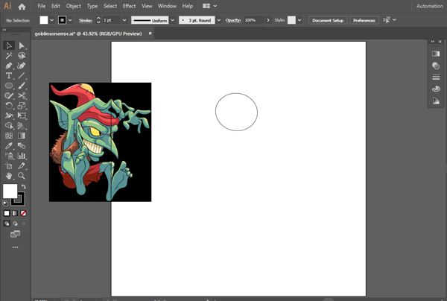The height and width of the screenshot is (301, 447).
Task: Select the Free Transform tool
Action: coord(22,115)
